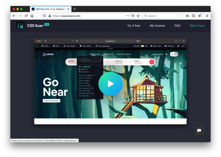Viewport: 221px width, 157px height.
Task: Open What's New in preview toolbar
Action: pos(156,46)
